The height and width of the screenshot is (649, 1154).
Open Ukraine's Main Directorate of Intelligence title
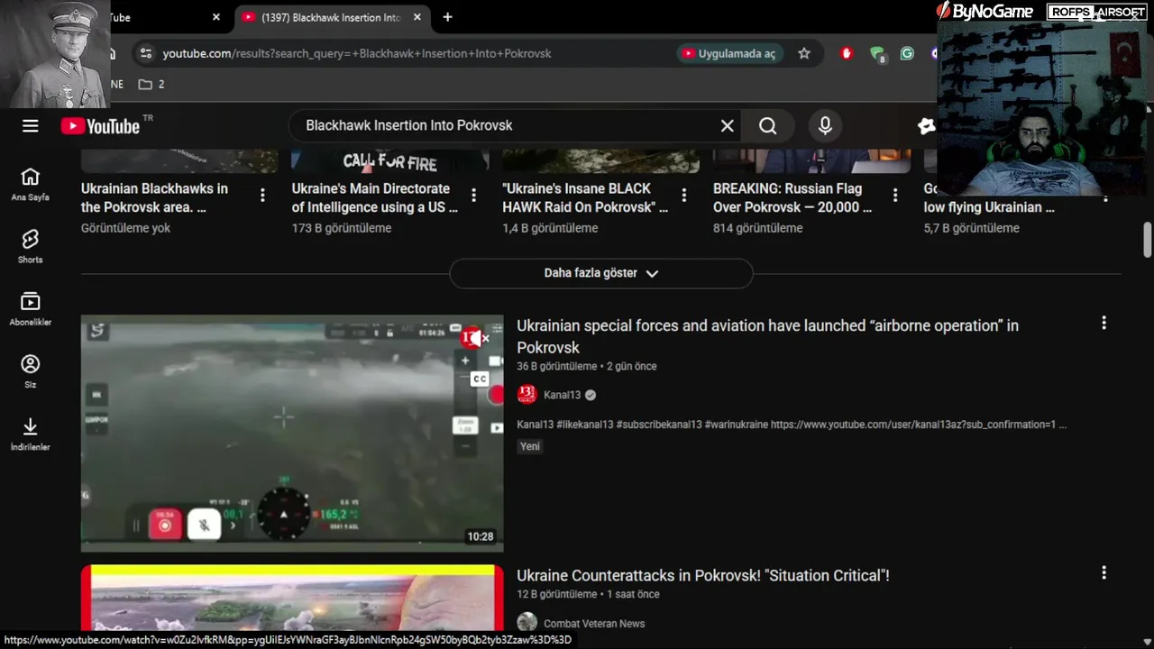tap(374, 197)
